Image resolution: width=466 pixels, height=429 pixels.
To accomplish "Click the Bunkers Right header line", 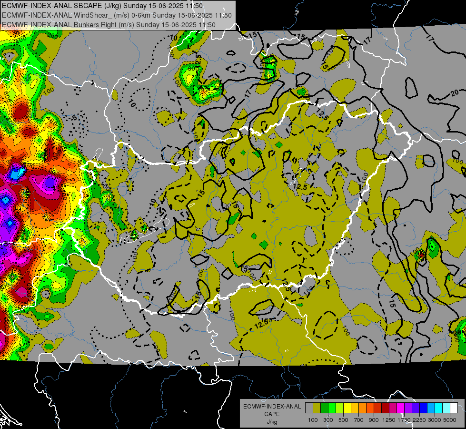I will coord(109,25).
